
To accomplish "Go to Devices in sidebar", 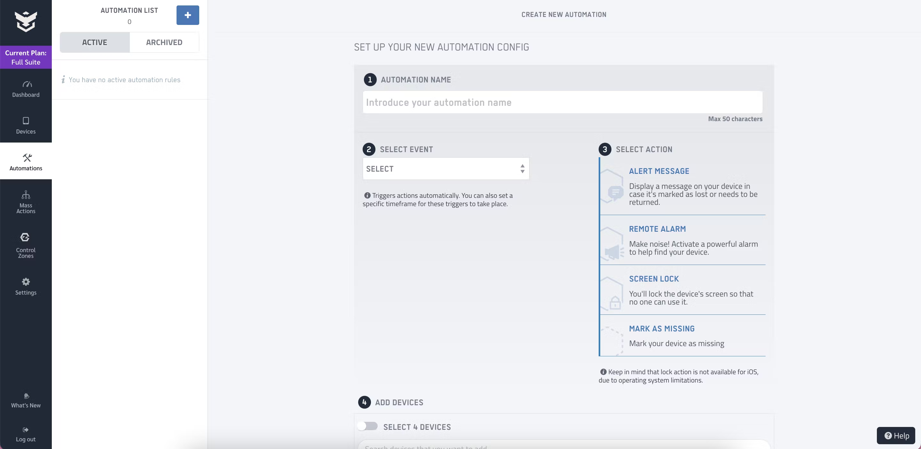I will coord(26,125).
